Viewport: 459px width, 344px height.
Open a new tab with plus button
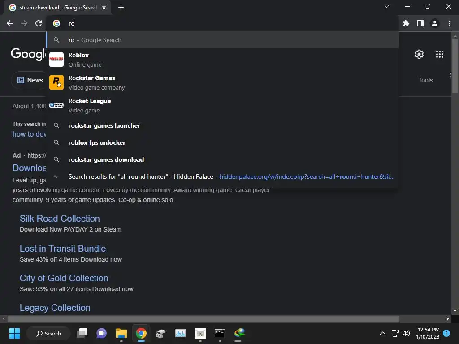(x=121, y=8)
